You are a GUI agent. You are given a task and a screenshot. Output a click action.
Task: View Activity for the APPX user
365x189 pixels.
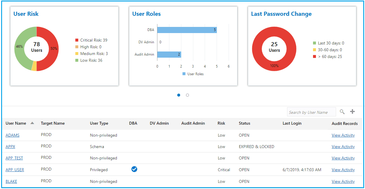(343, 147)
